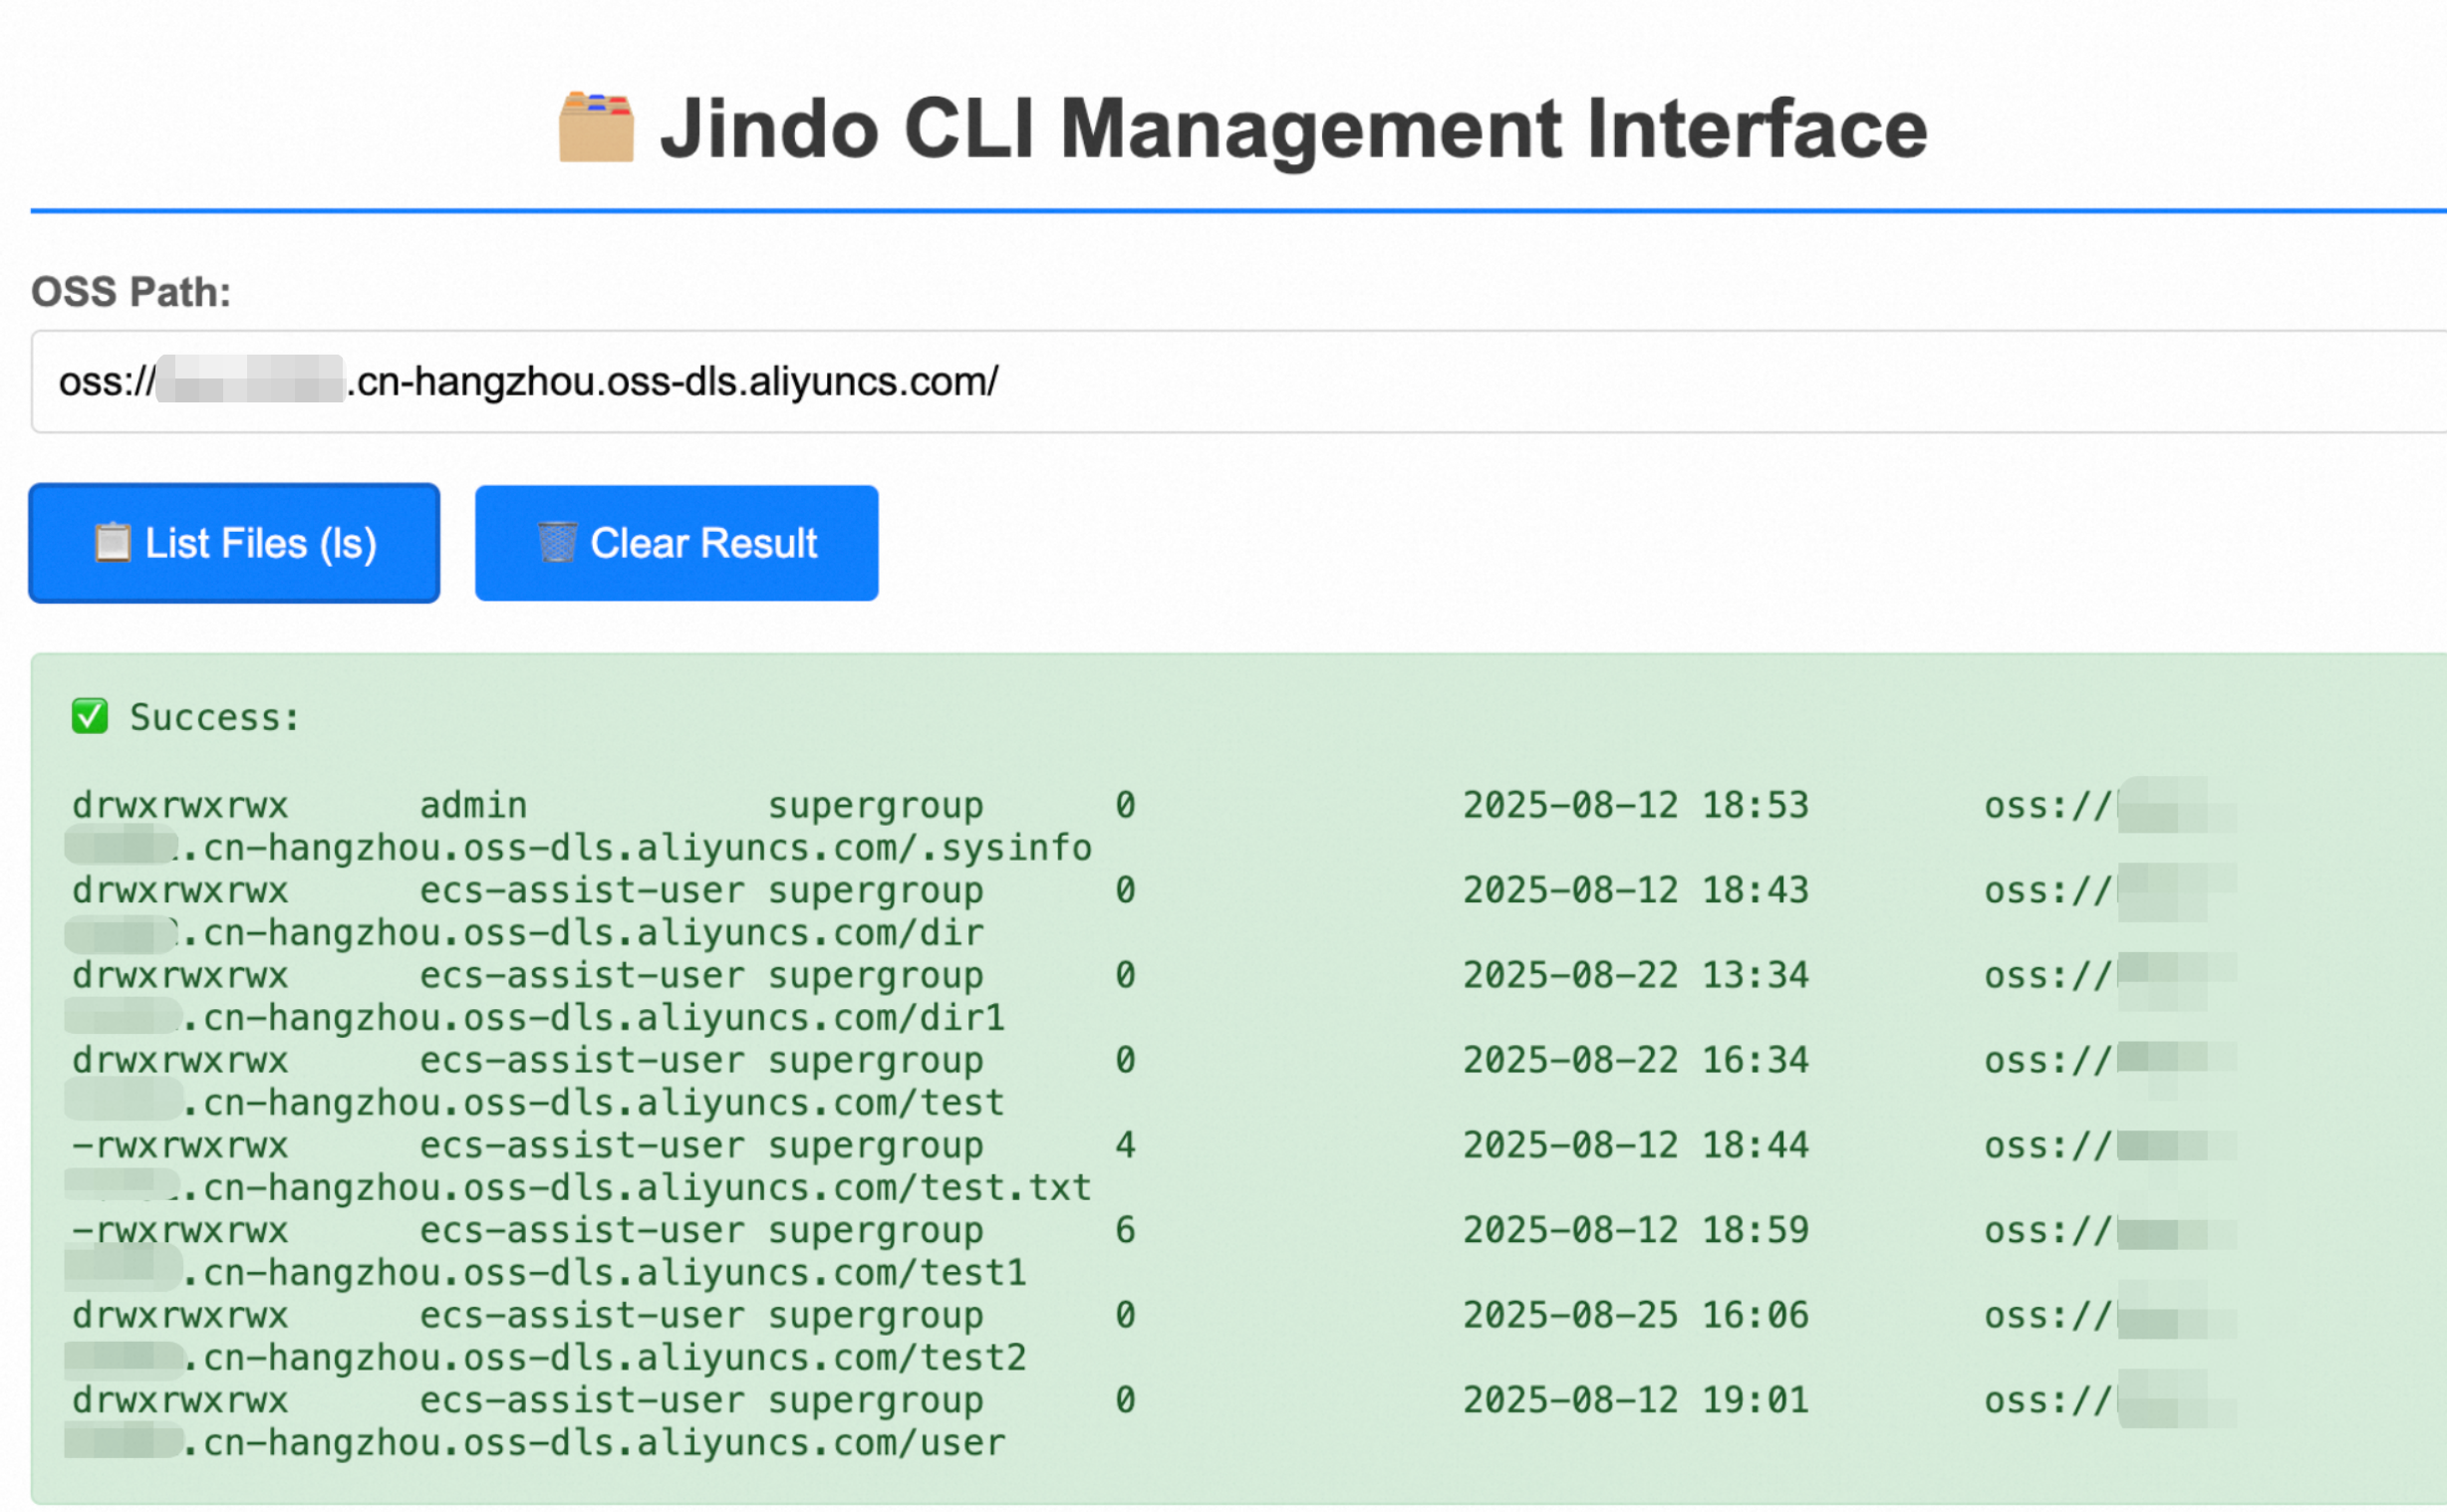Click 'drwxrwxrwx' permissions in the admin row
2447x1512 pixels.
coord(180,805)
